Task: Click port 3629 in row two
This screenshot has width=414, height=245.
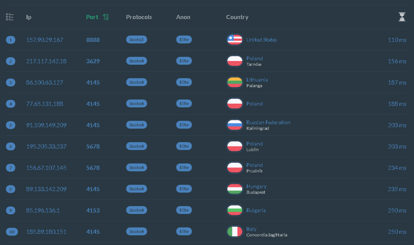Action: coord(93,61)
